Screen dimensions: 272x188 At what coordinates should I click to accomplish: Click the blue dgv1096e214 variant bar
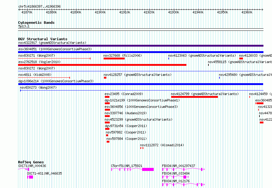tap(141, 84)
